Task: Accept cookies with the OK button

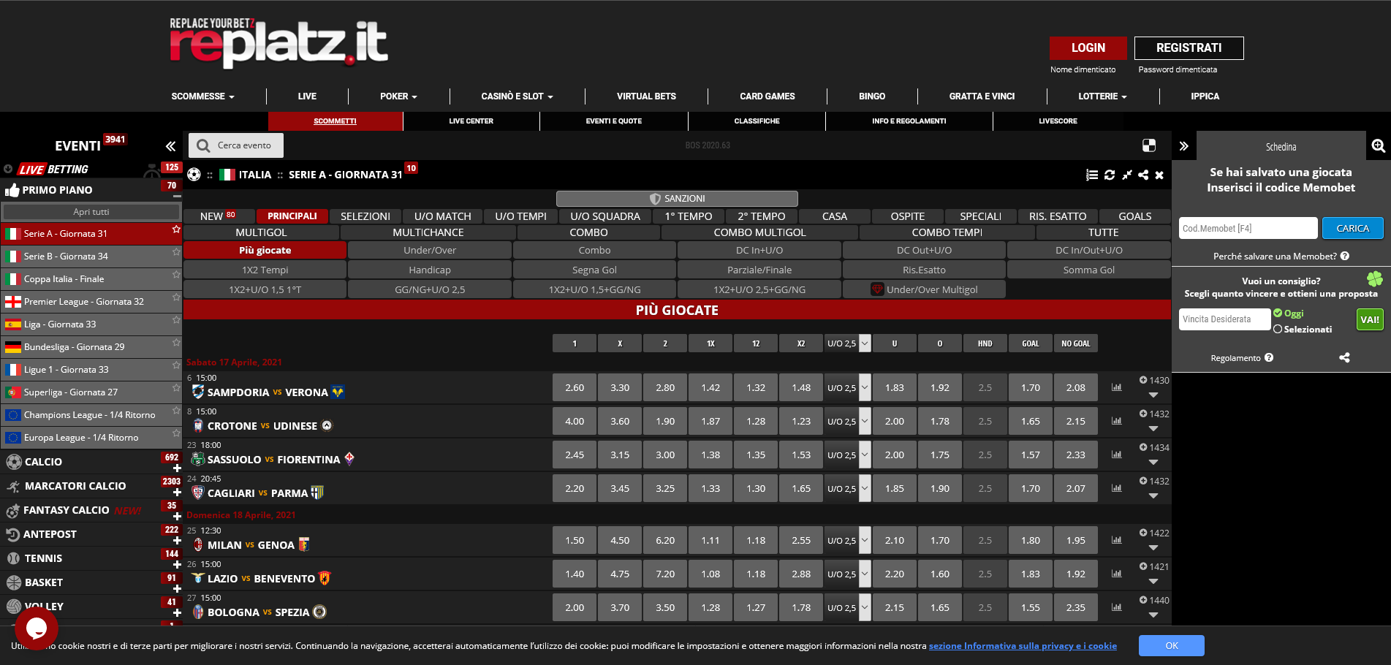Action: [x=1171, y=645]
